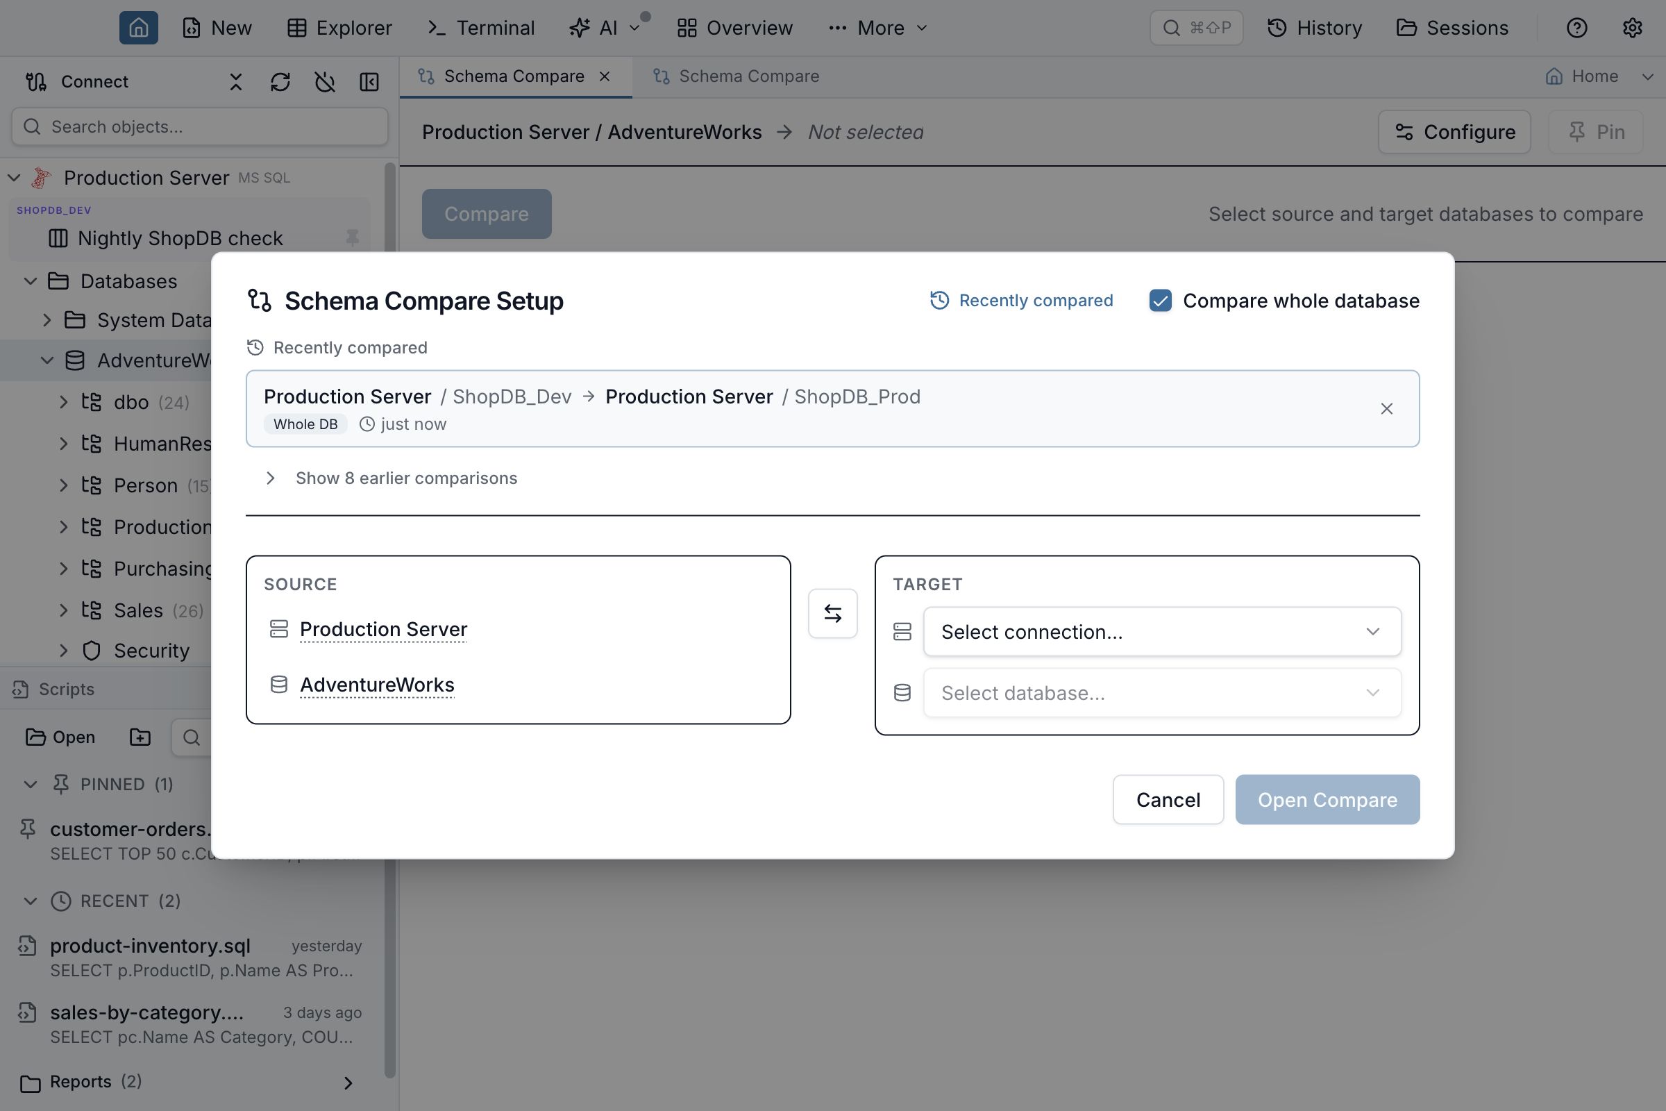Collapse the RECENT scripts section

[x=31, y=901]
